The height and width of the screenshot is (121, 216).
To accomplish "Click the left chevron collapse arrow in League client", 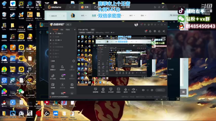I will [x=40, y=32].
